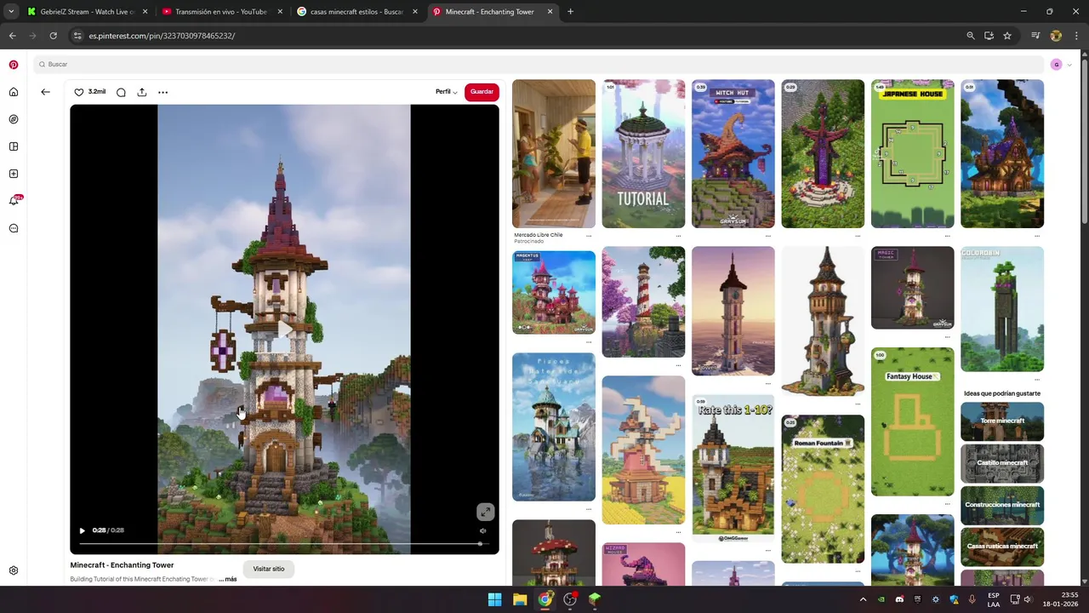
Task: Bookmark this page with the star
Action: (x=1007, y=36)
